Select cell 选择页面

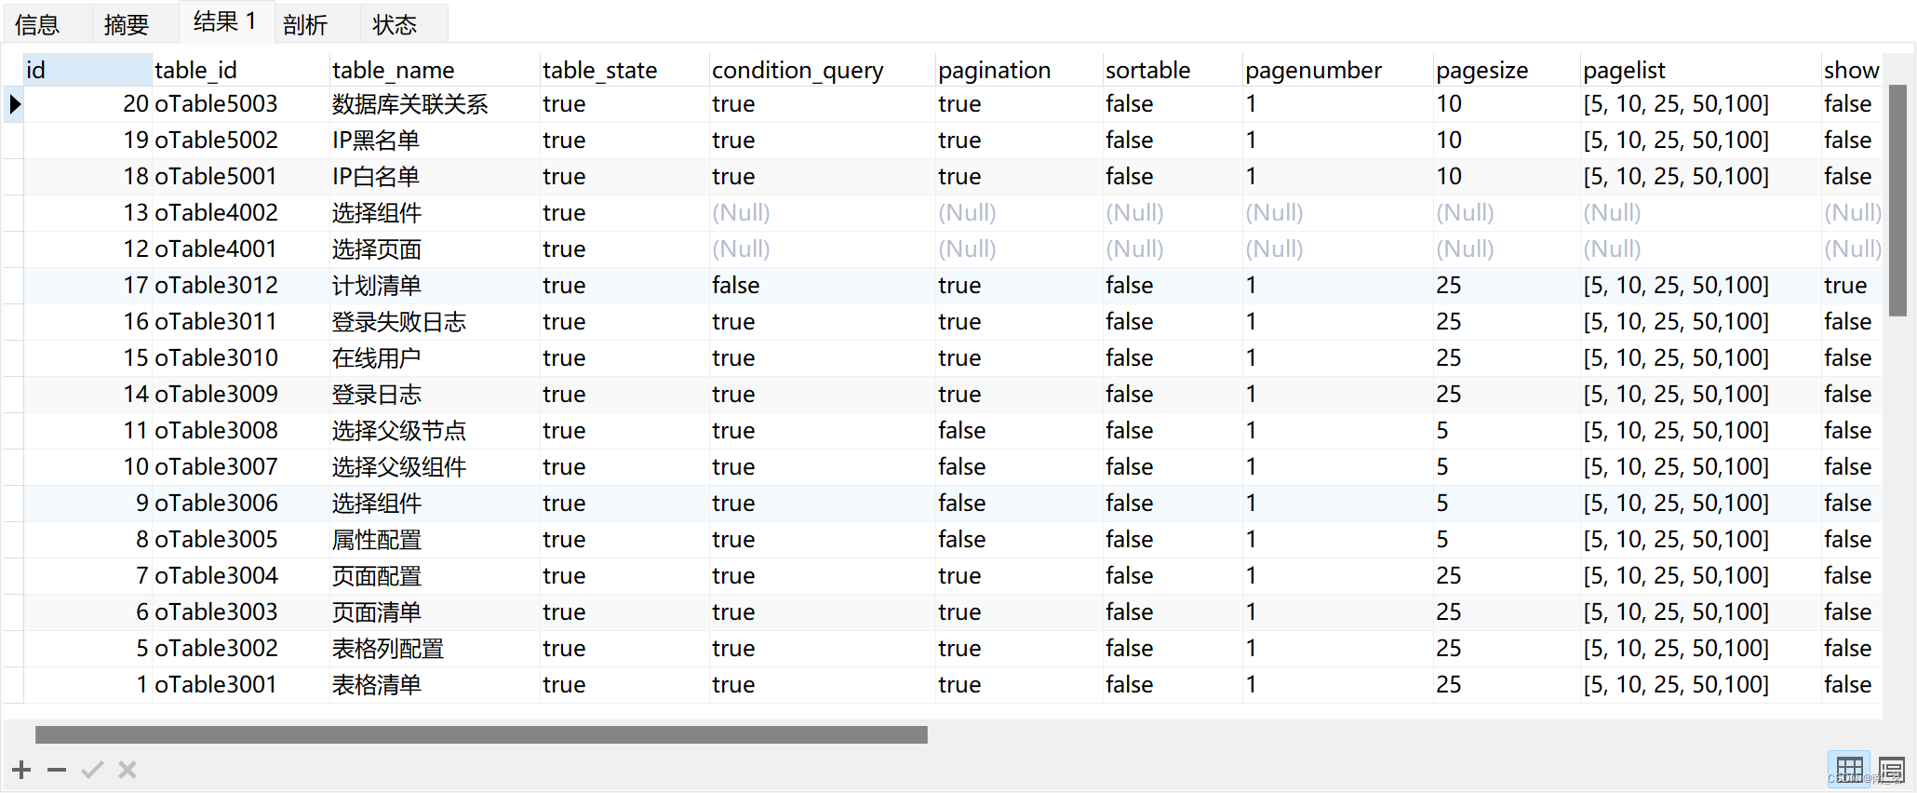click(435, 249)
